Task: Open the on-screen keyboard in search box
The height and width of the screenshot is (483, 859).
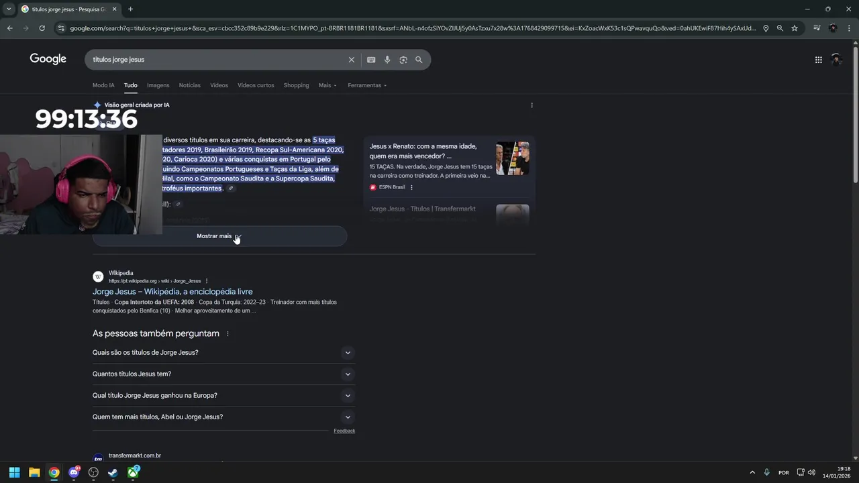Action: 371,60
